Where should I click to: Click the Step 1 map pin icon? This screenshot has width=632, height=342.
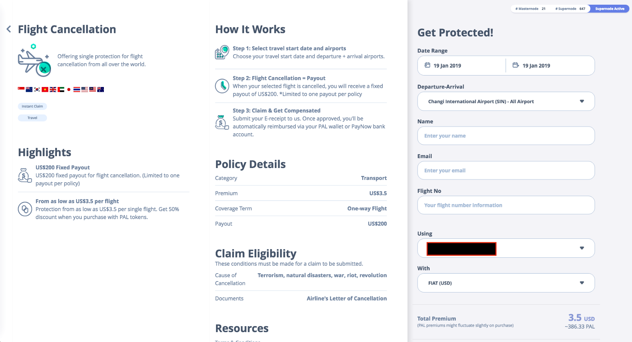222,52
